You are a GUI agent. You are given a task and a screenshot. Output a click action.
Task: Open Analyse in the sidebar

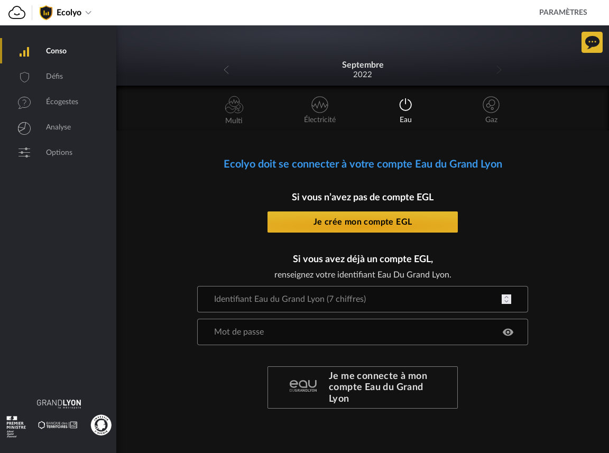coord(58,127)
